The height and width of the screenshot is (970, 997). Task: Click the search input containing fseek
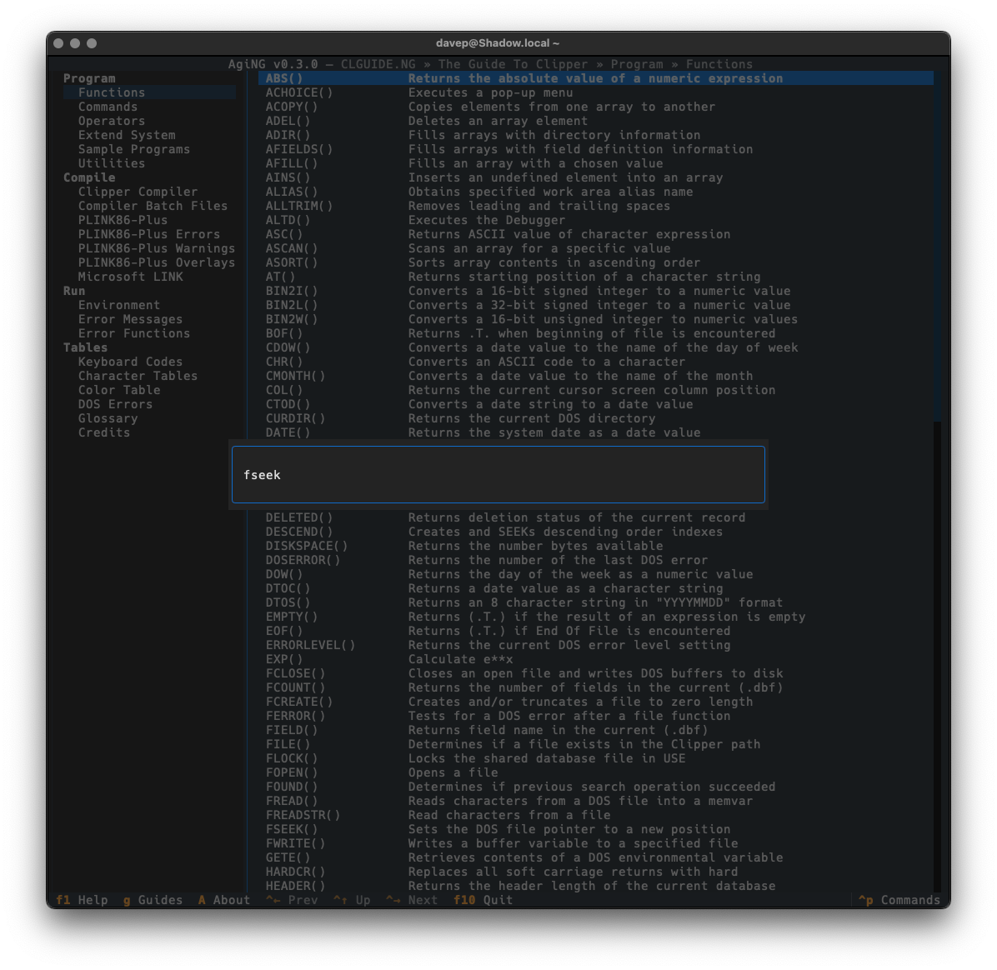[x=498, y=475]
